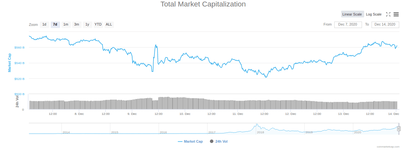This screenshot has height=154, width=404.
Task: Enter fullscreen chart view icon
Action: tap(388, 14)
